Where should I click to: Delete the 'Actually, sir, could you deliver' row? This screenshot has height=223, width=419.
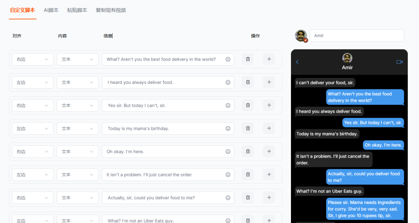[248, 197]
